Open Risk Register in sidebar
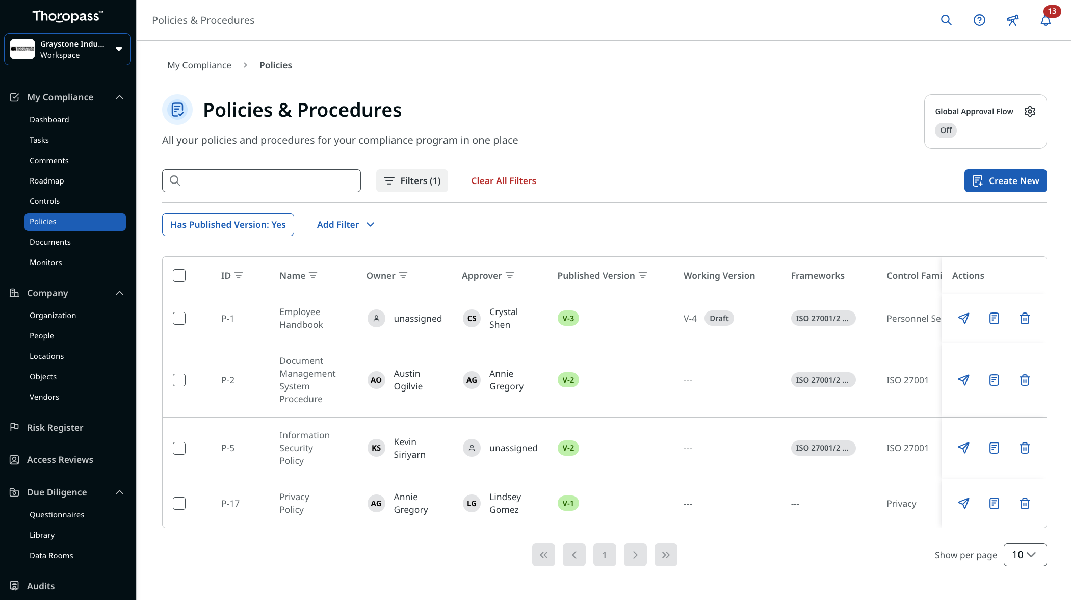Screen dimensions: 1071x600 tap(55, 428)
